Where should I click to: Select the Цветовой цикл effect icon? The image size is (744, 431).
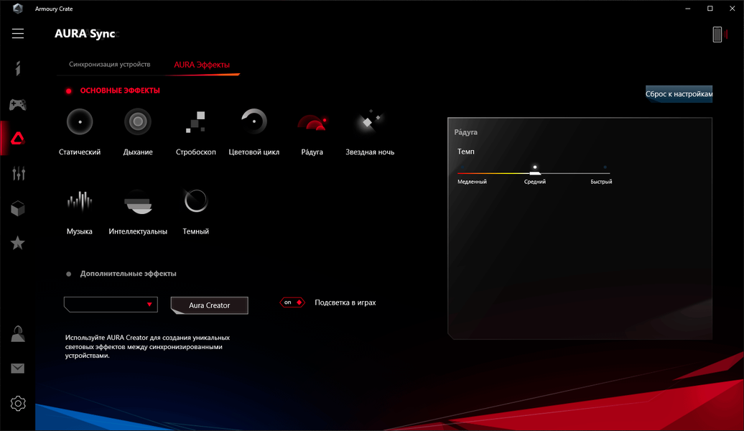click(254, 121)
